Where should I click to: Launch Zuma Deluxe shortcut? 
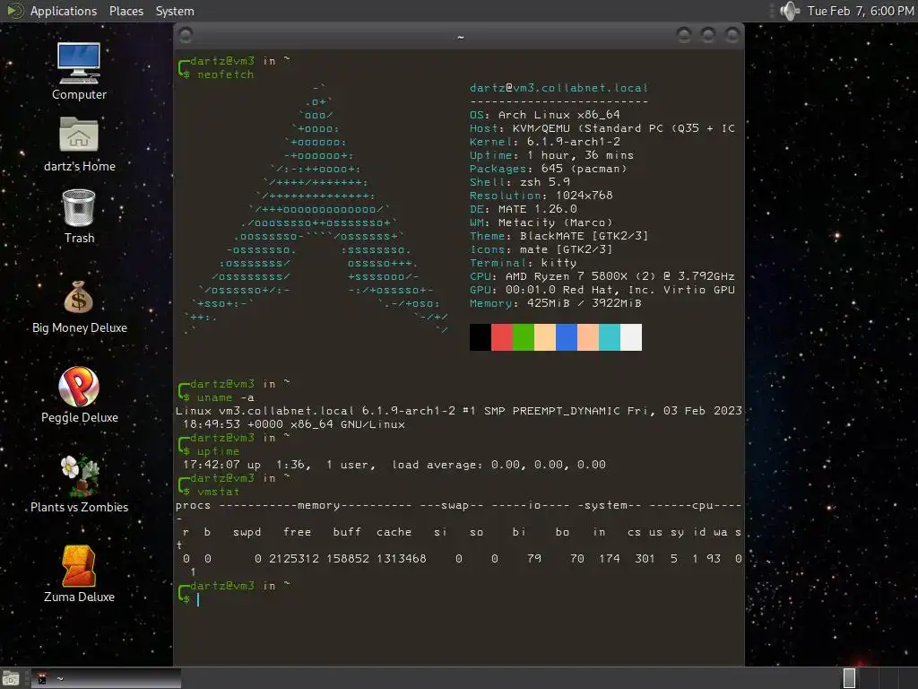click(x=79, y=574)
